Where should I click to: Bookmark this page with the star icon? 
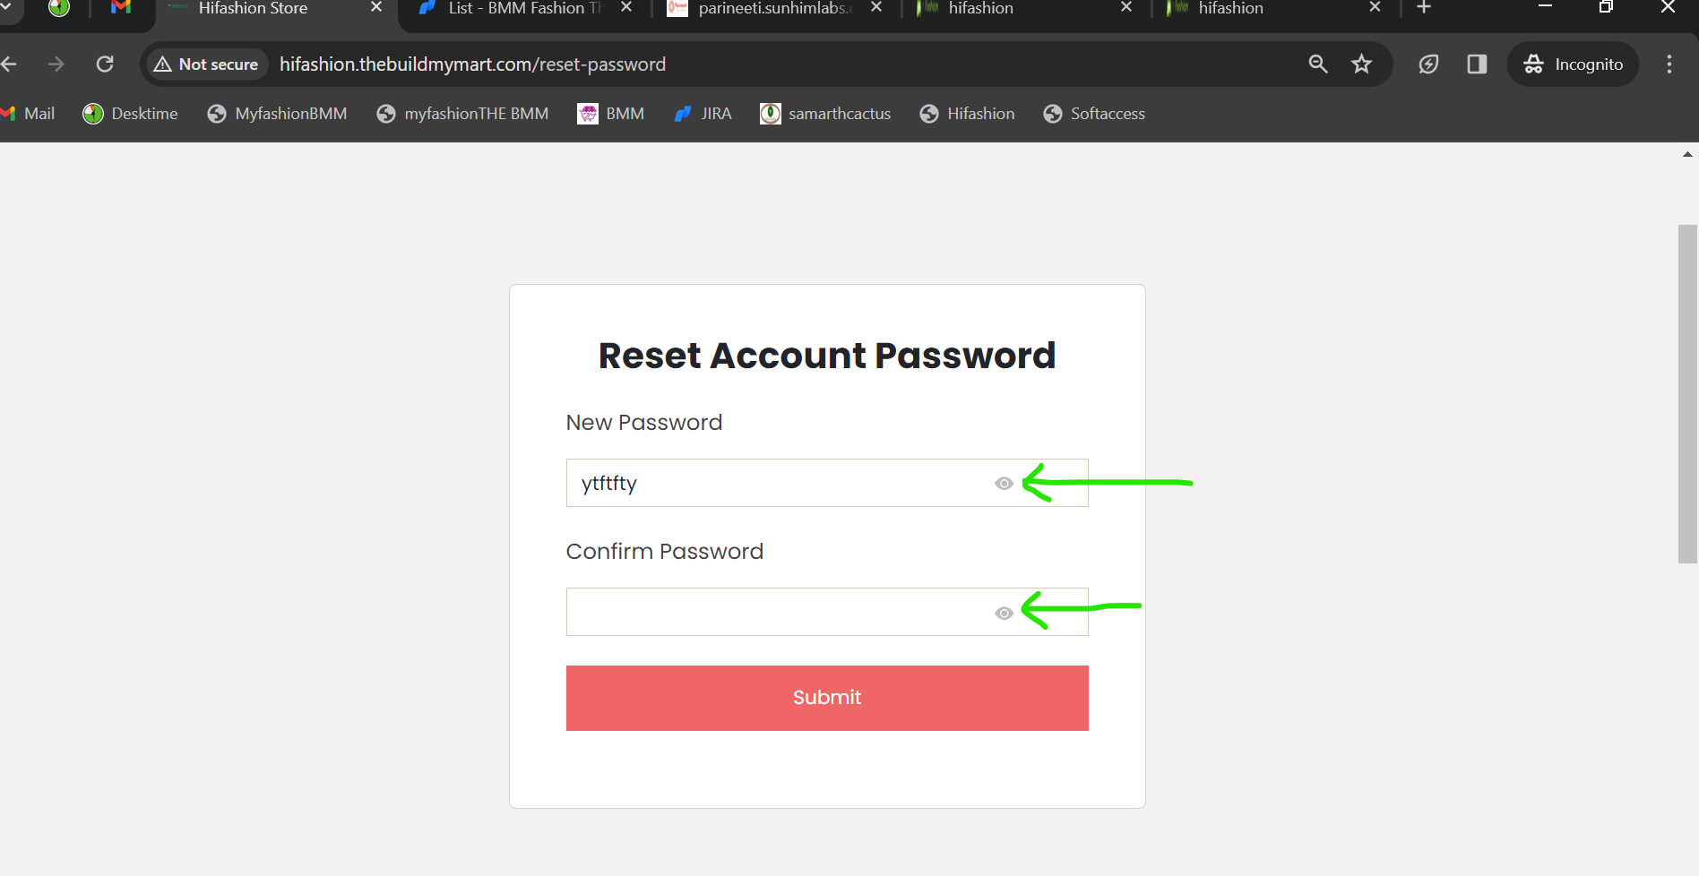pyautogui.click(x=1362, y=64)
